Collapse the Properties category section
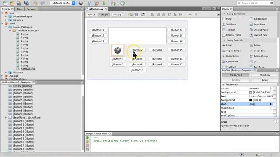Screen dimensions: 280x157 [x=223, y=85]
